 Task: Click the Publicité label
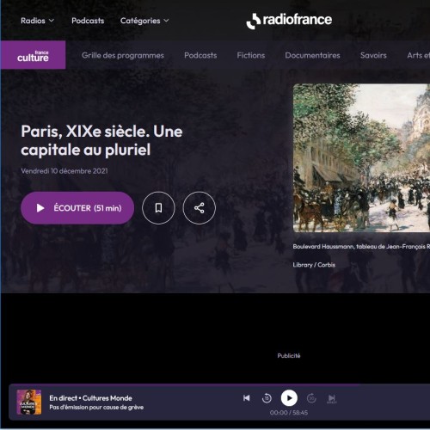289,356
